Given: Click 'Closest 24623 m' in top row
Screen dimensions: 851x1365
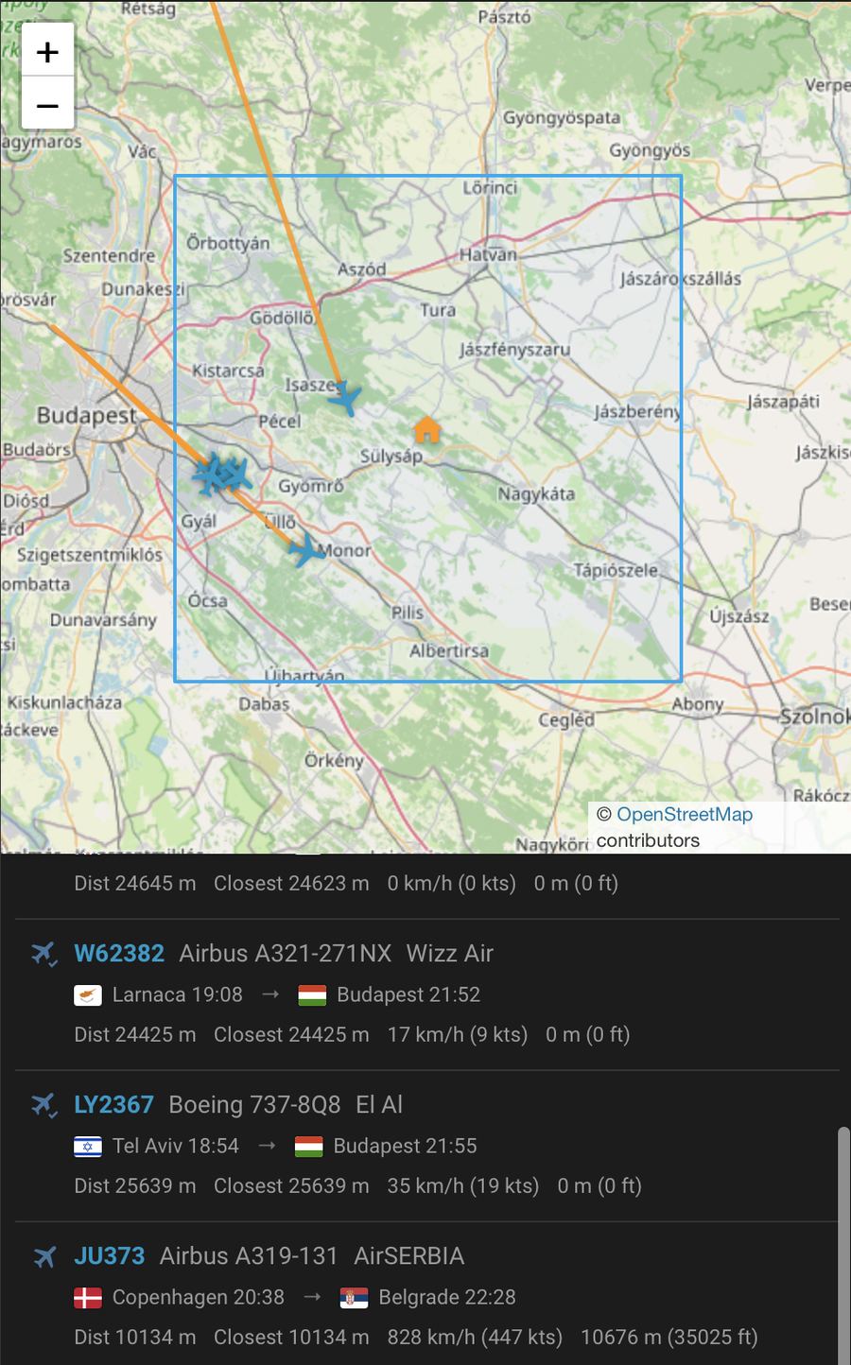Looking at the screenshot, I should pyautogui.click(x=291, y=883).
